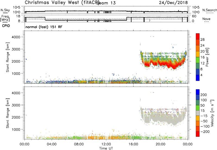The image size is (217, 150).
Task: Click the 20:00 time tick label
Action: pos(161,144)
